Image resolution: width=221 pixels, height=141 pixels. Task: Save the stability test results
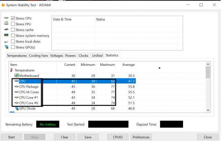[x=88, y=137]
